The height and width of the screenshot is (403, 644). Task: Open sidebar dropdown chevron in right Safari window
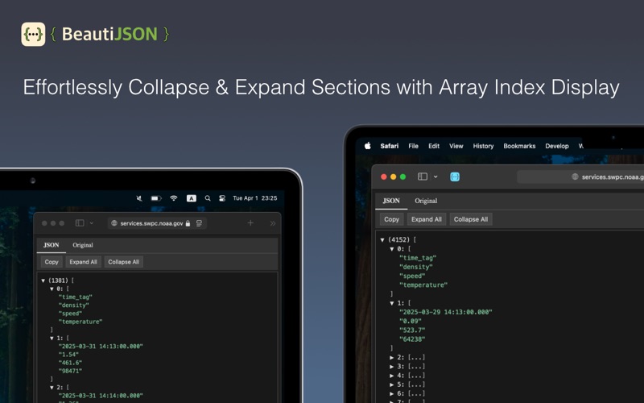(436, 177)
